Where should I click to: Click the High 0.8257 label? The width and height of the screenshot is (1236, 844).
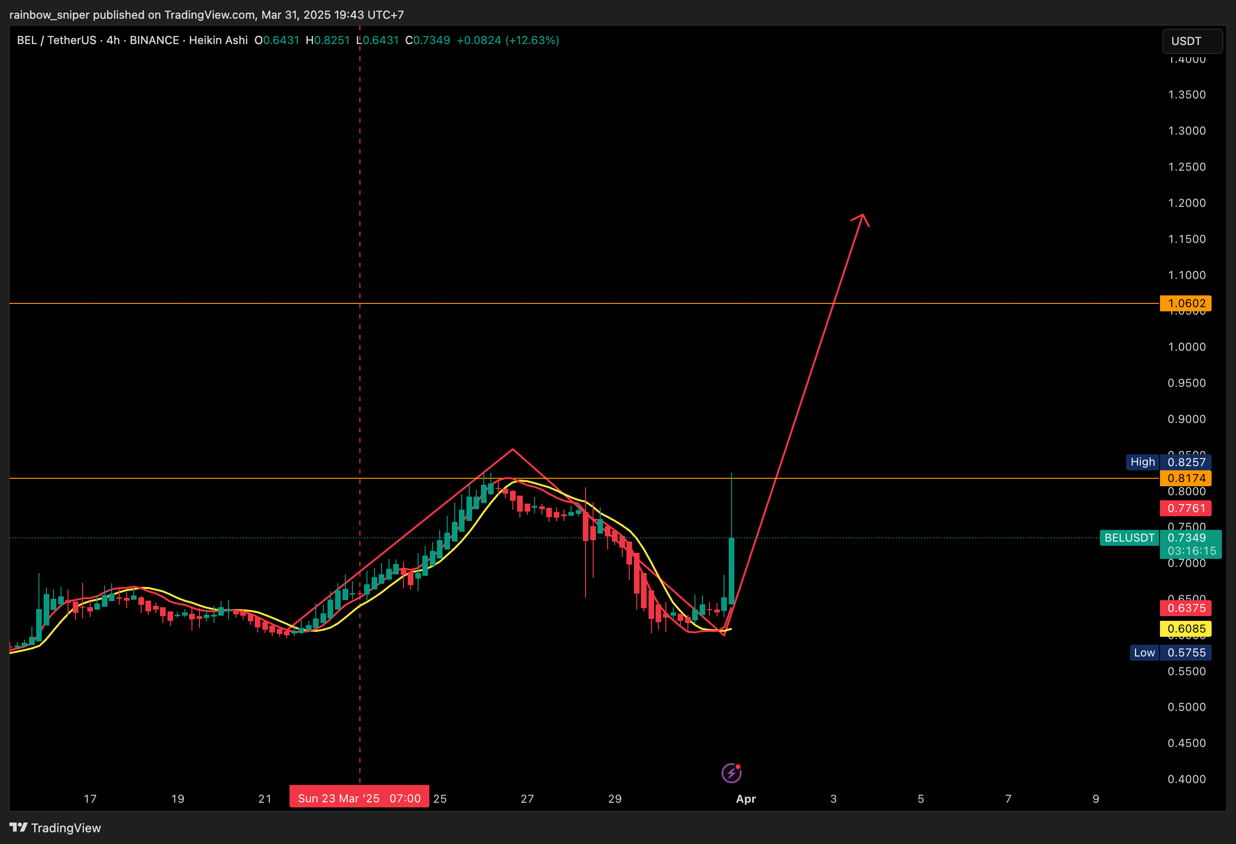pos(1168,462)
